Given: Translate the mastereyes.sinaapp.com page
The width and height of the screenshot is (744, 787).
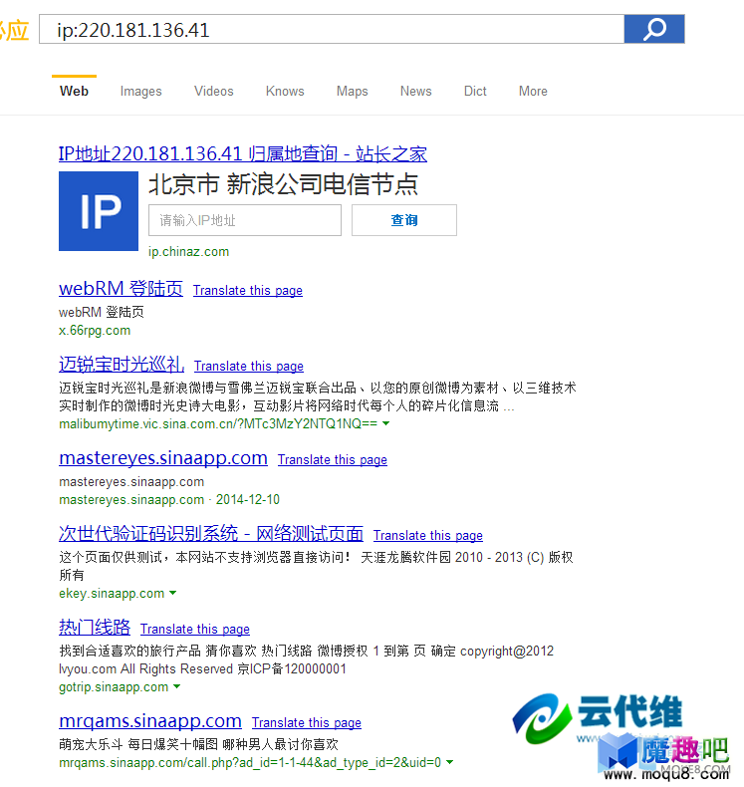Looking at the screenshot, I should click(x=333, y=460).
